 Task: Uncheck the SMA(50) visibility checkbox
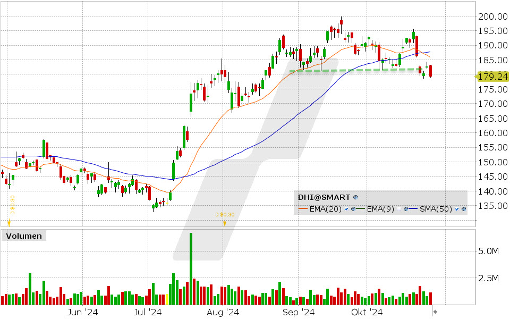(x=457, y=209)
